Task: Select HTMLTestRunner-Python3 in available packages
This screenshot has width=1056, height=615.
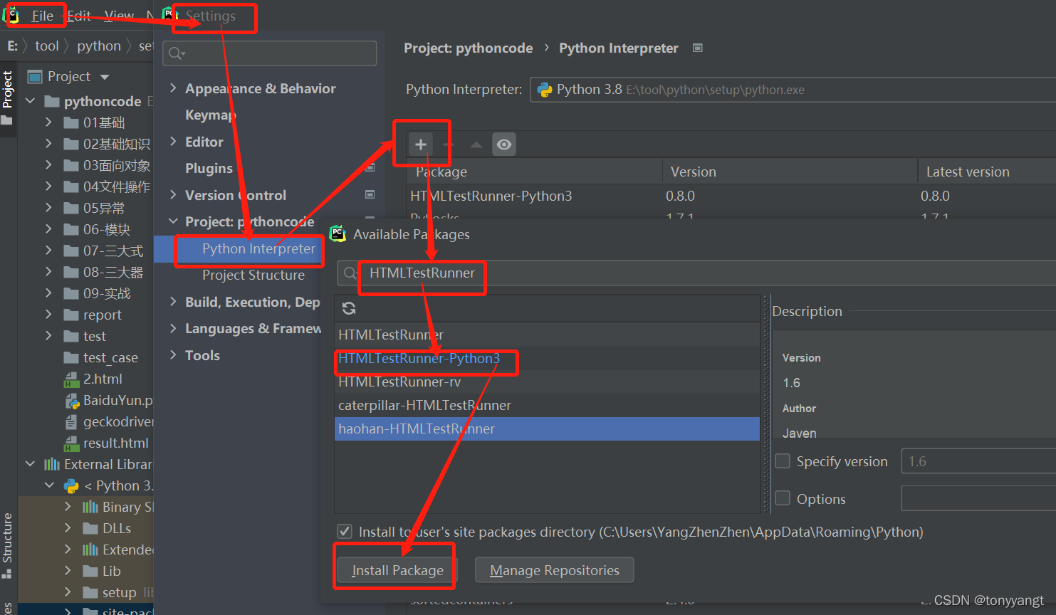Action: [x=547, y=358]
